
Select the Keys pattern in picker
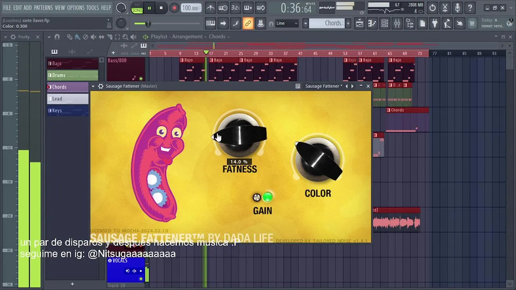point(68,110)
